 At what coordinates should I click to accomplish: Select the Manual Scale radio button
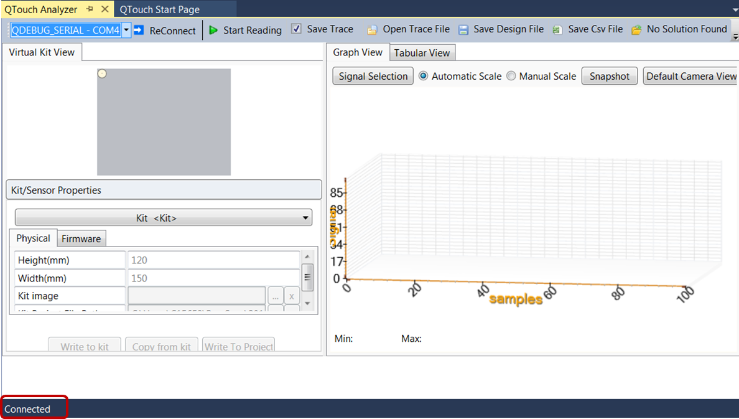(511, 76)
